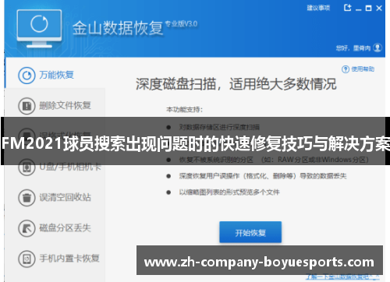Screen dimensions: 390x282
Task: Click the 以缩略图列表的形式预览多个文件 line
Action: point(229,192)
